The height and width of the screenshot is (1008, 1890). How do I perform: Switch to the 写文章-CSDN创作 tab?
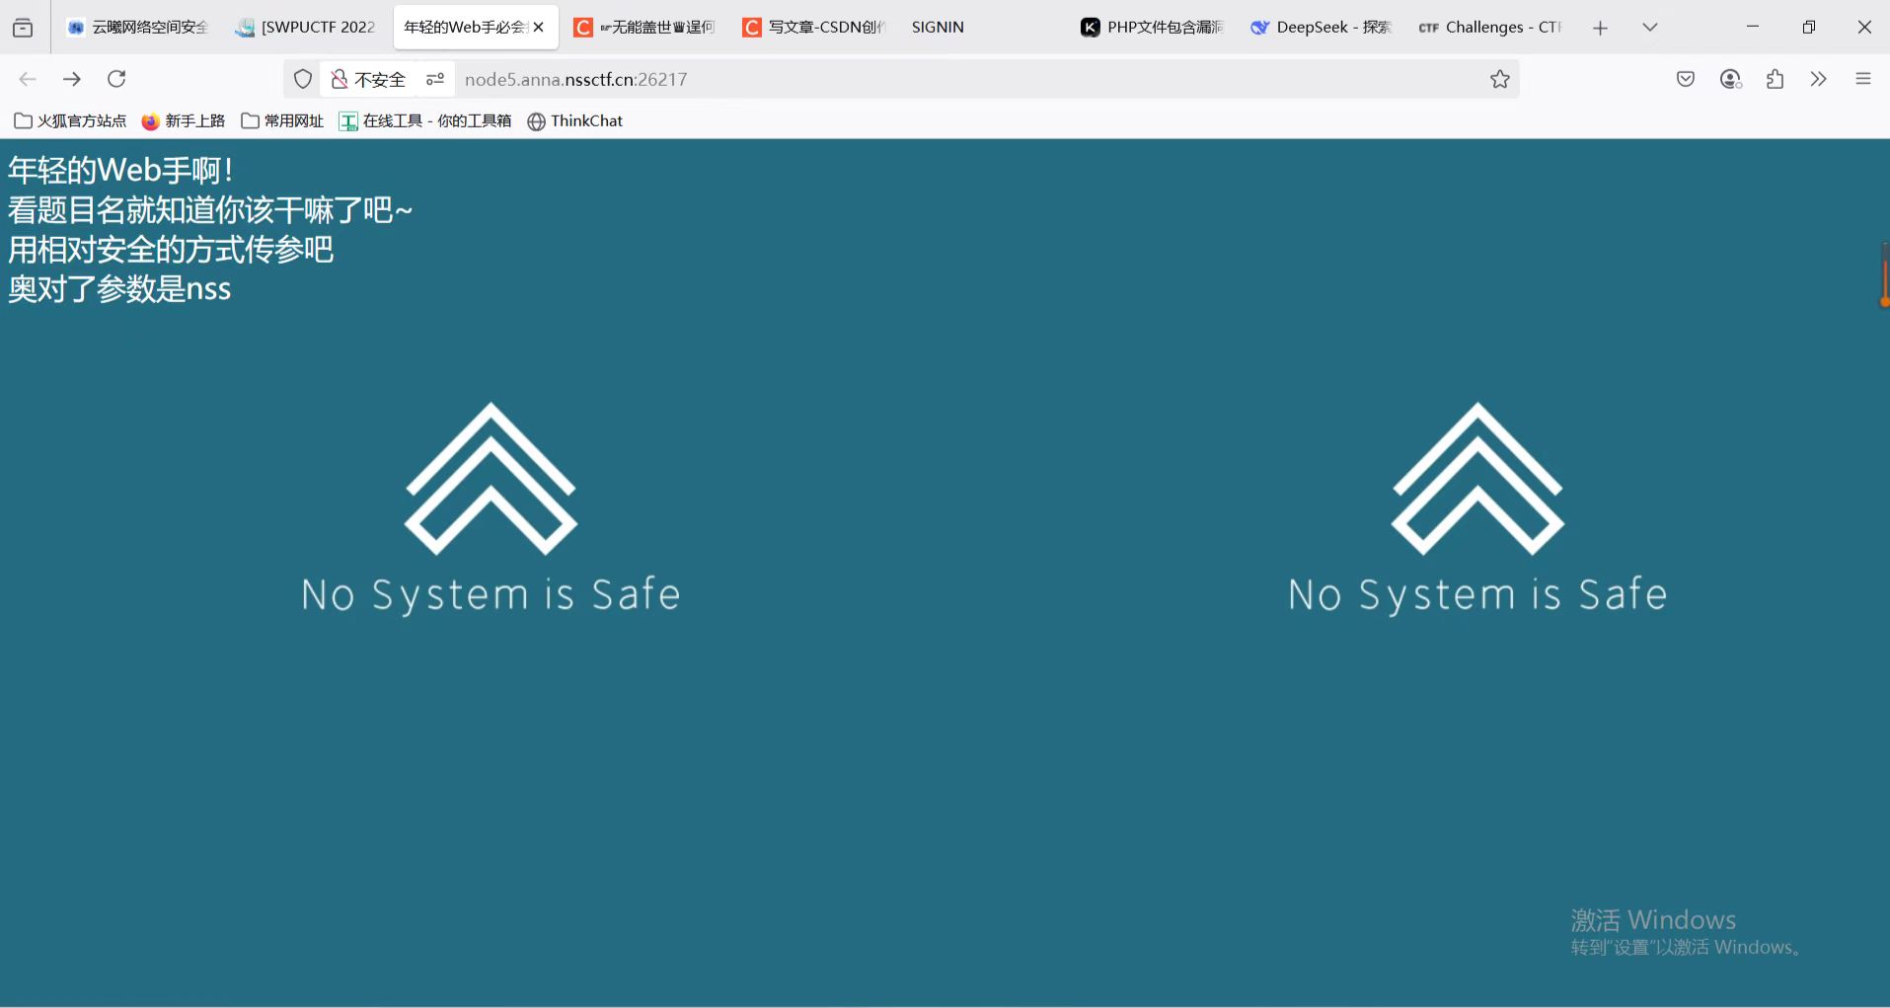pos(815,28)
